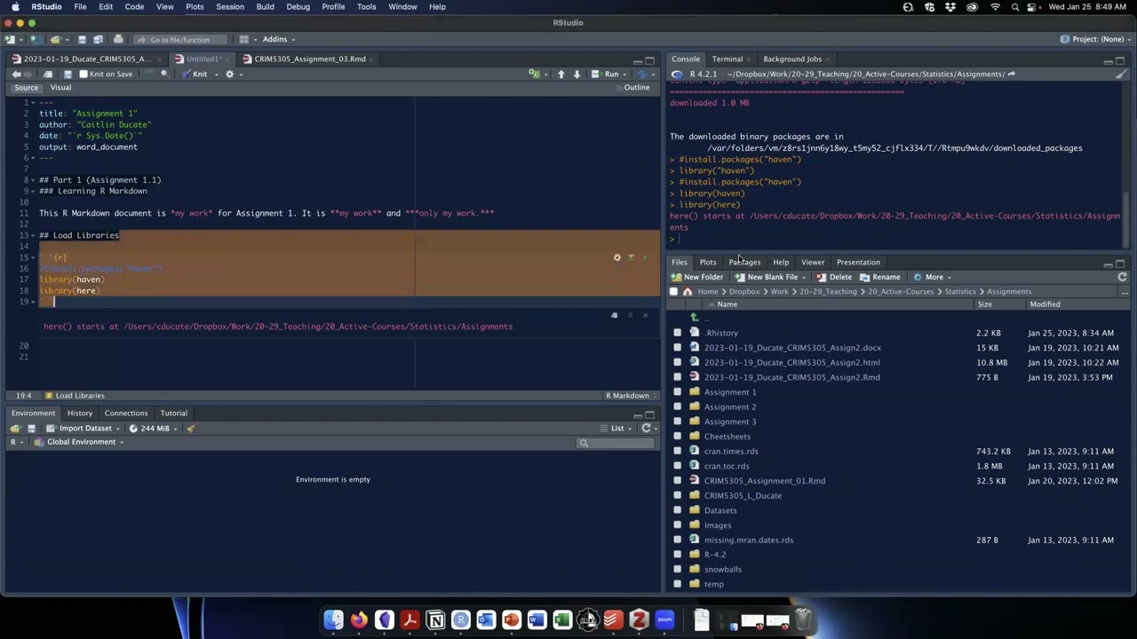Open the Help pane tab
1137x639 pixels.
[780, 262]
